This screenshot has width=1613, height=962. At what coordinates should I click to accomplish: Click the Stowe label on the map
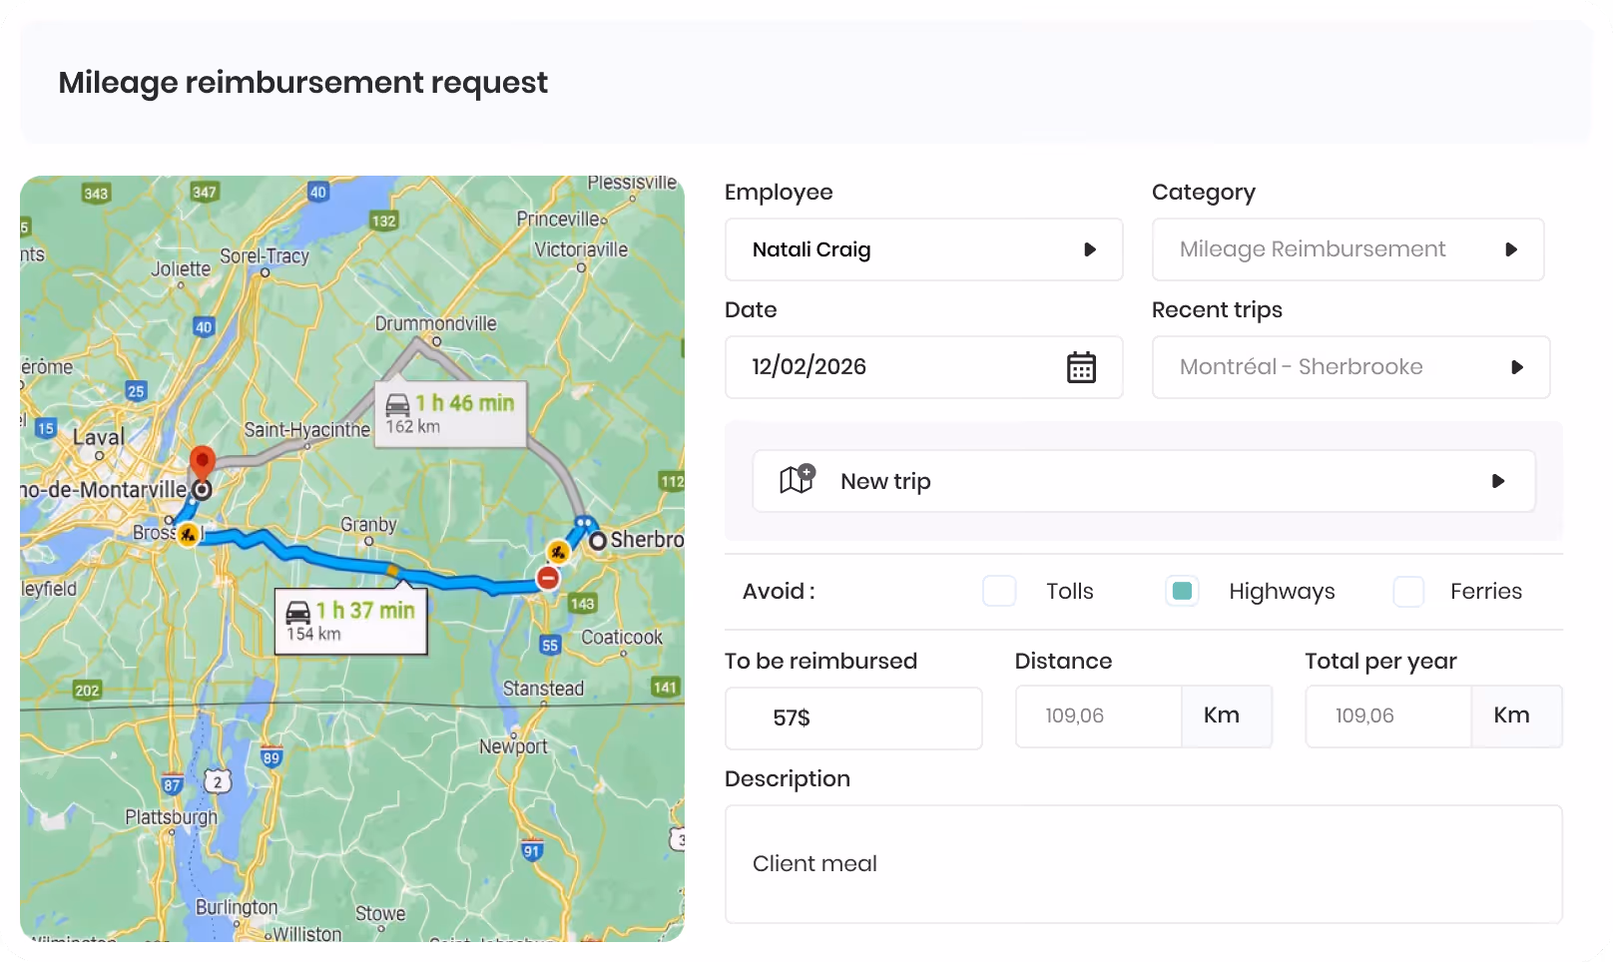[x=380, y=914]
